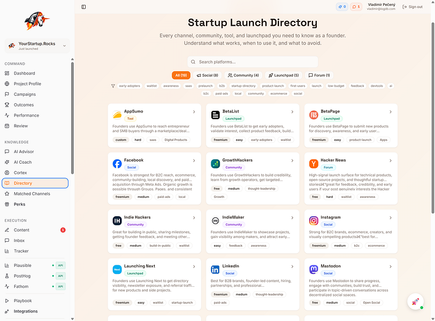Click the Fathom API badge

coord(60,287)
